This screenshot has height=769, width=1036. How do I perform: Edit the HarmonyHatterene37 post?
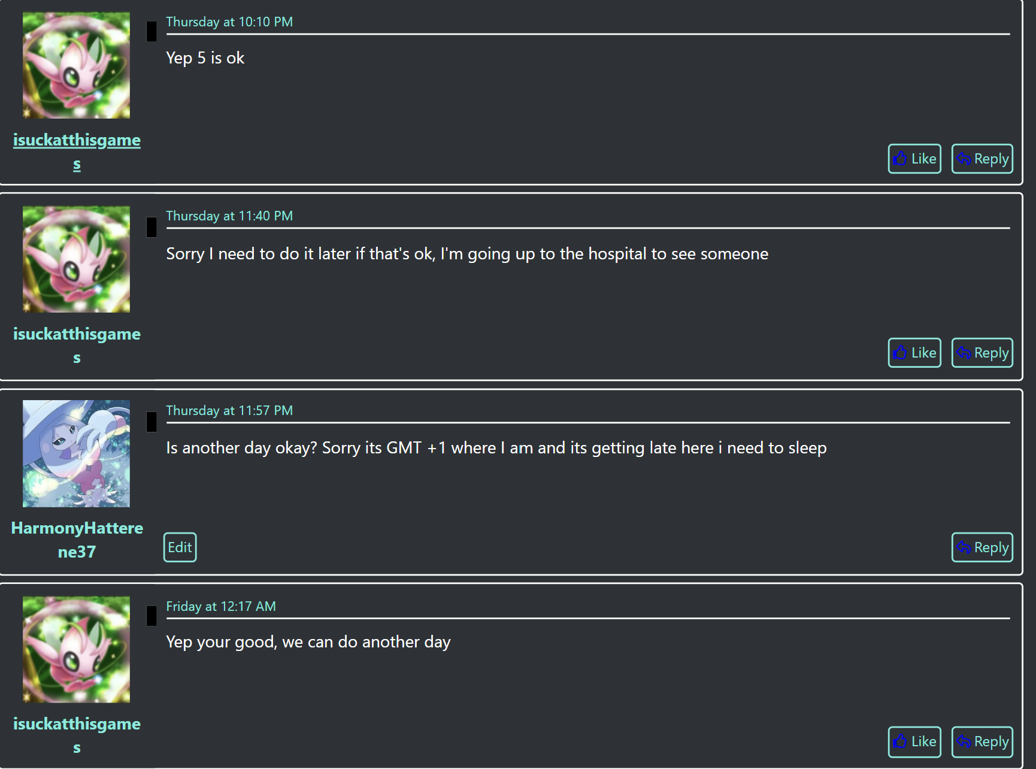[x=180, y=547]
